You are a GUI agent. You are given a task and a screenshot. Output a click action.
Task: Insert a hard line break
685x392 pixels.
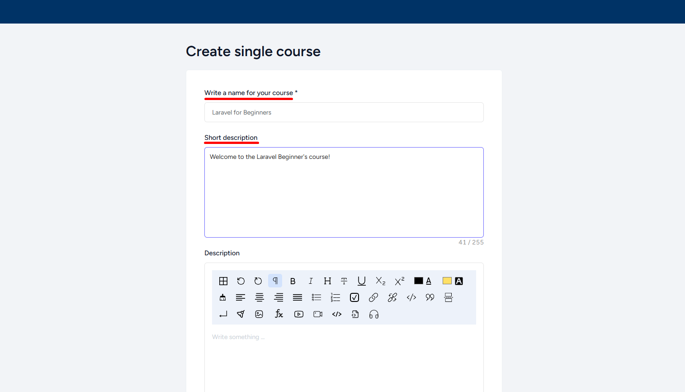pyautogui.click(x=223, y=314)
